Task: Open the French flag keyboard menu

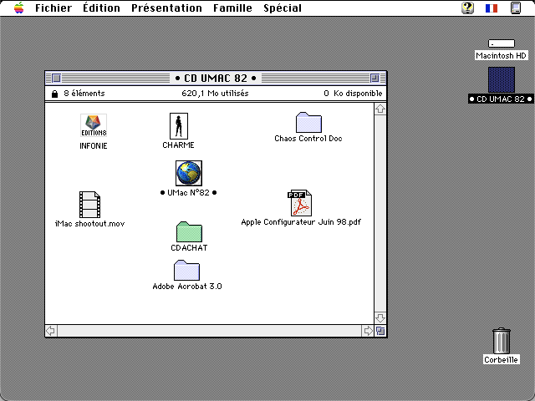Action: (492, 8)
